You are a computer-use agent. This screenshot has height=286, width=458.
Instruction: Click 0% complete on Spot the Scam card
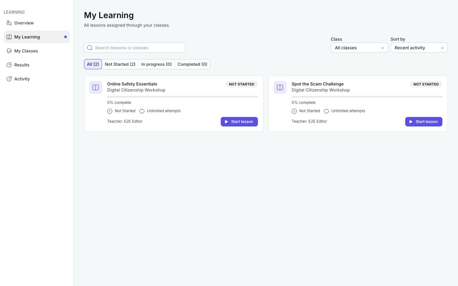pos(303,103)
